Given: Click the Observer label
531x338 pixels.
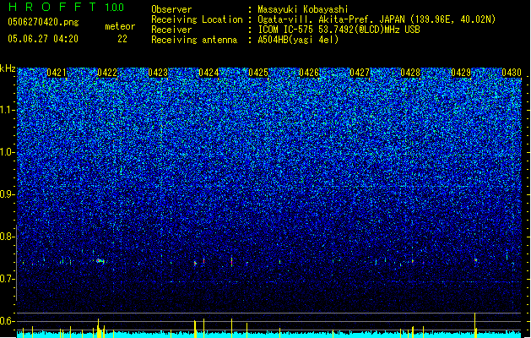Looking at the screenshot, I should (x=171, y=9).
